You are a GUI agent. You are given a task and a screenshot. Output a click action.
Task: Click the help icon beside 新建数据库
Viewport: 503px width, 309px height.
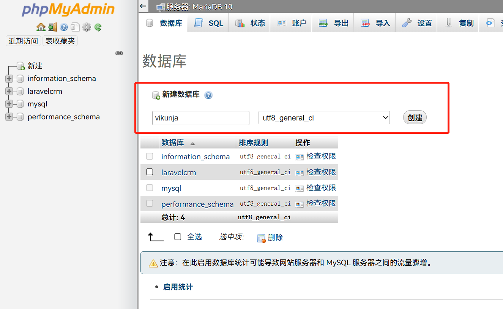208,95
